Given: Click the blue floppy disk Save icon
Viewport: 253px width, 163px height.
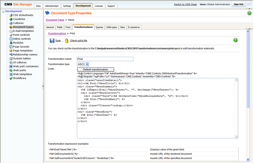Looking at the screenshot, I should [x=52, y=41].
